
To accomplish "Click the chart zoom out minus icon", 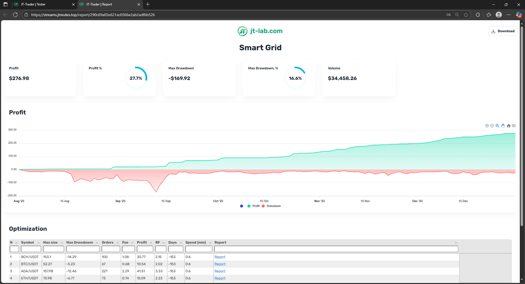I will coord(492,126).
